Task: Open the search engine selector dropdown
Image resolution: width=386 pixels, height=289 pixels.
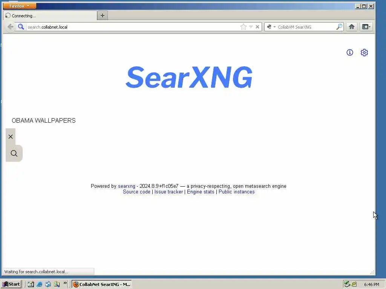Action: 271,27
